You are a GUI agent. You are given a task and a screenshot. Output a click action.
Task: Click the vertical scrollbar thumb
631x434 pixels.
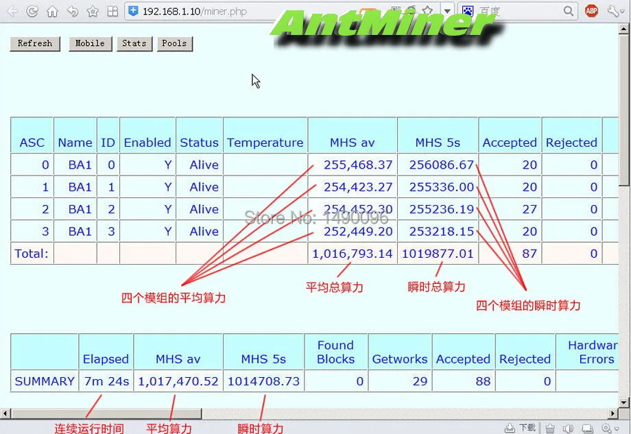pos(623,110)
